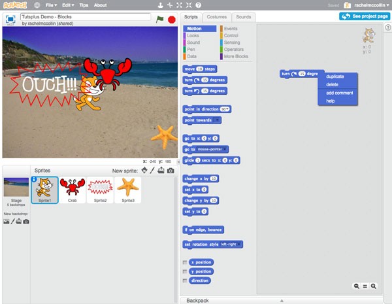Choose sprite from library icon
The height and width of the screenshot is (304, 392).
[144, 171]
